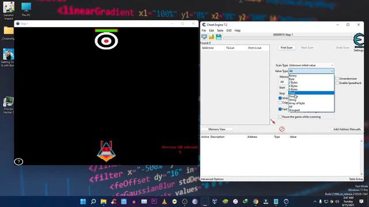Open the process list monitor icon
This screenshot has height=207, width=369.
pyautogui.click(x=204, y=37)
